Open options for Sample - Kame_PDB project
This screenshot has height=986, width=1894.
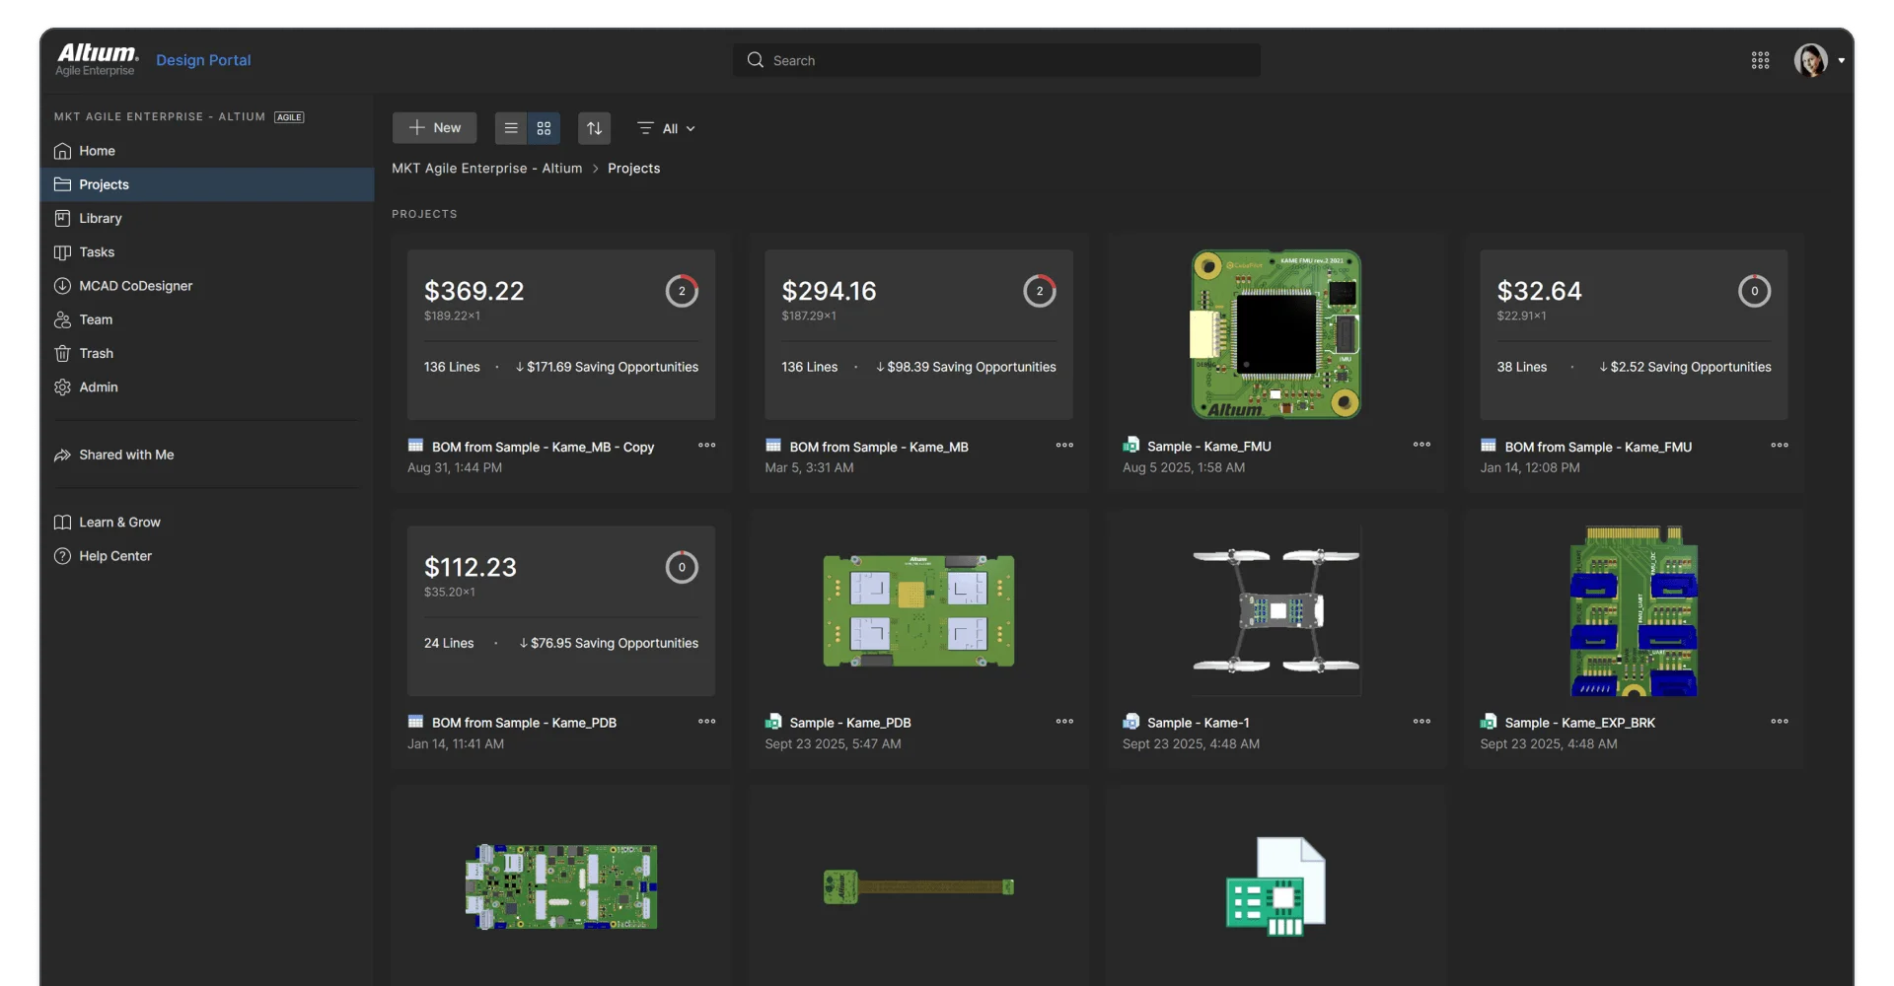click(1064, 722)
